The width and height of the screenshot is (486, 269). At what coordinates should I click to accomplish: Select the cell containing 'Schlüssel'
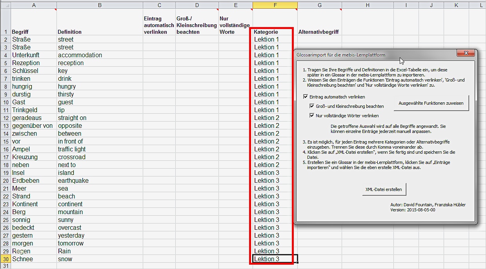[x=34, y=71]
